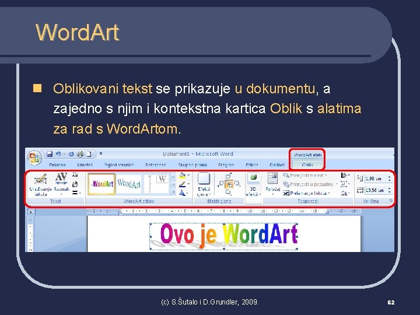Redo the action in Quick Access toolbar
Viewport: 420px width, 315px height.
coord(71,154)
